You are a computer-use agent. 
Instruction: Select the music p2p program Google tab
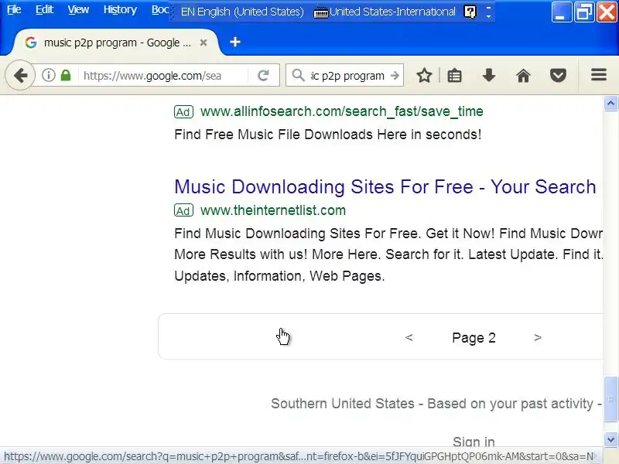117,43
